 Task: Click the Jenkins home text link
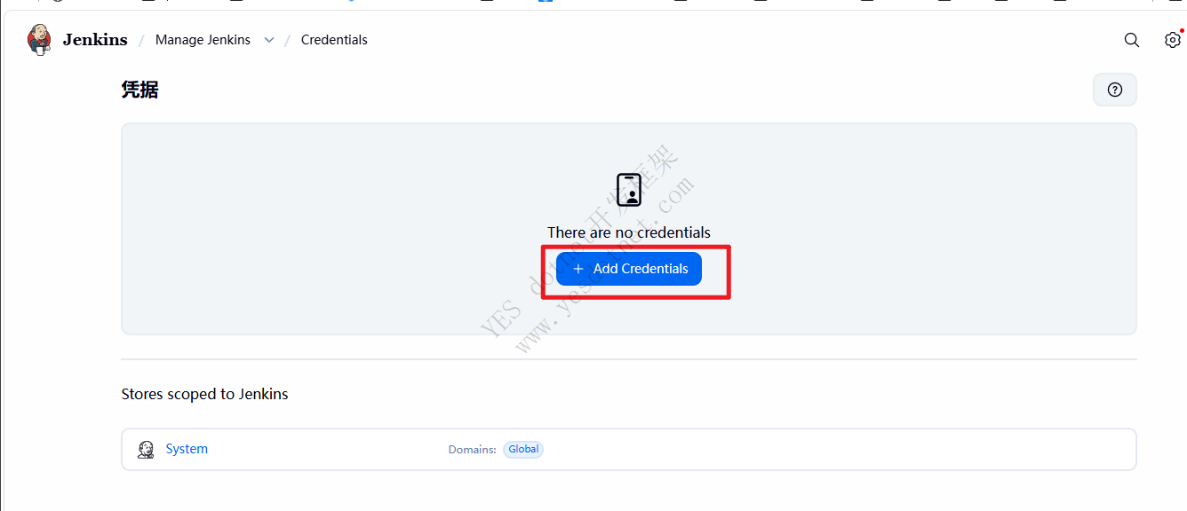tap(95, 40)
